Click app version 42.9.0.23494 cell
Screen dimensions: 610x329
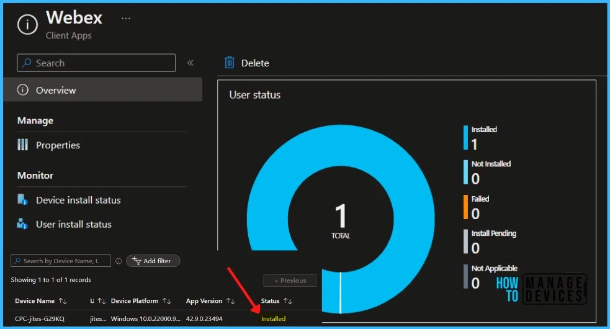click(204, 318)
